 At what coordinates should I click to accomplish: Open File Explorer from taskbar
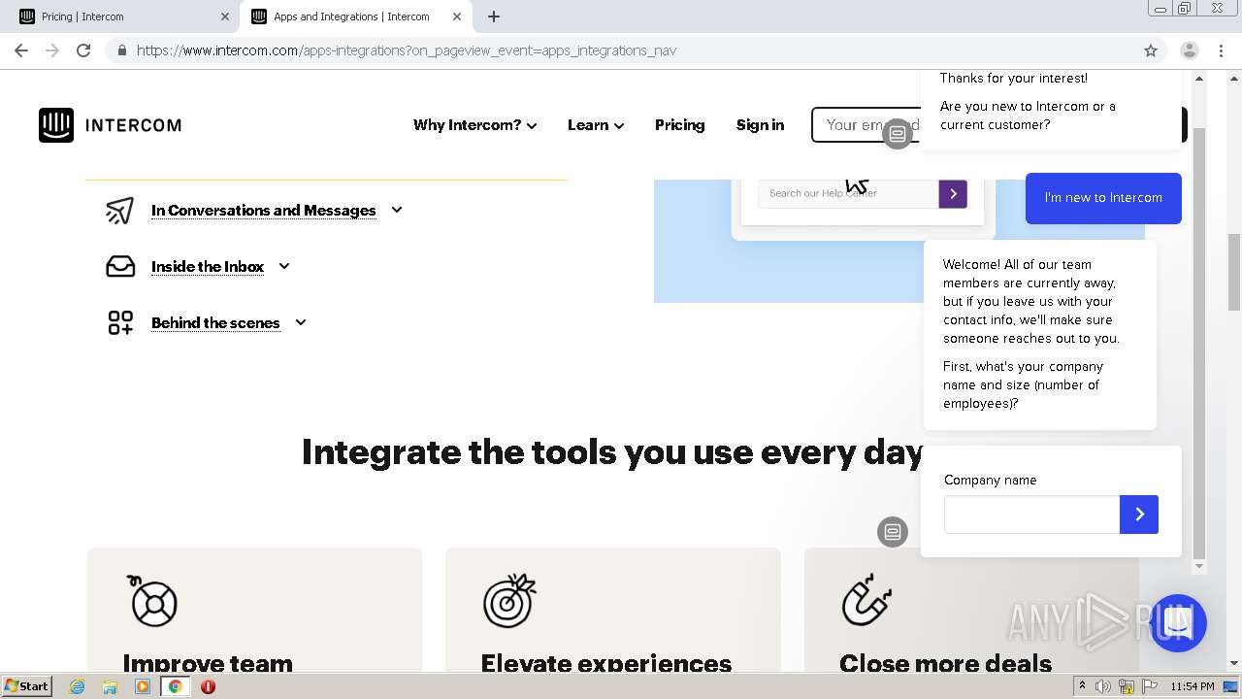110,686
